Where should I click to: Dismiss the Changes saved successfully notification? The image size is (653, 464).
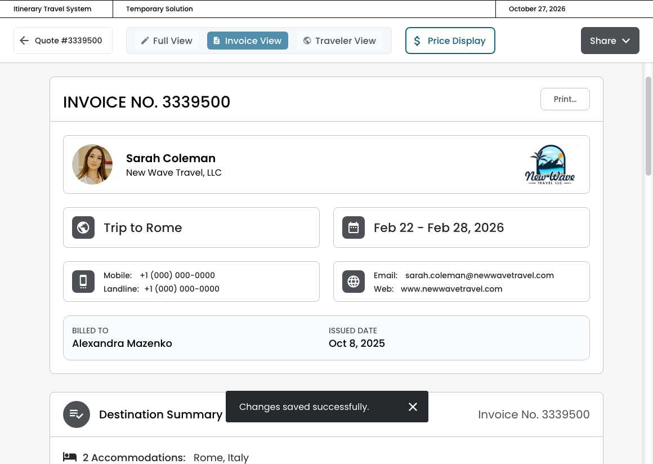[x=413, y=407]
